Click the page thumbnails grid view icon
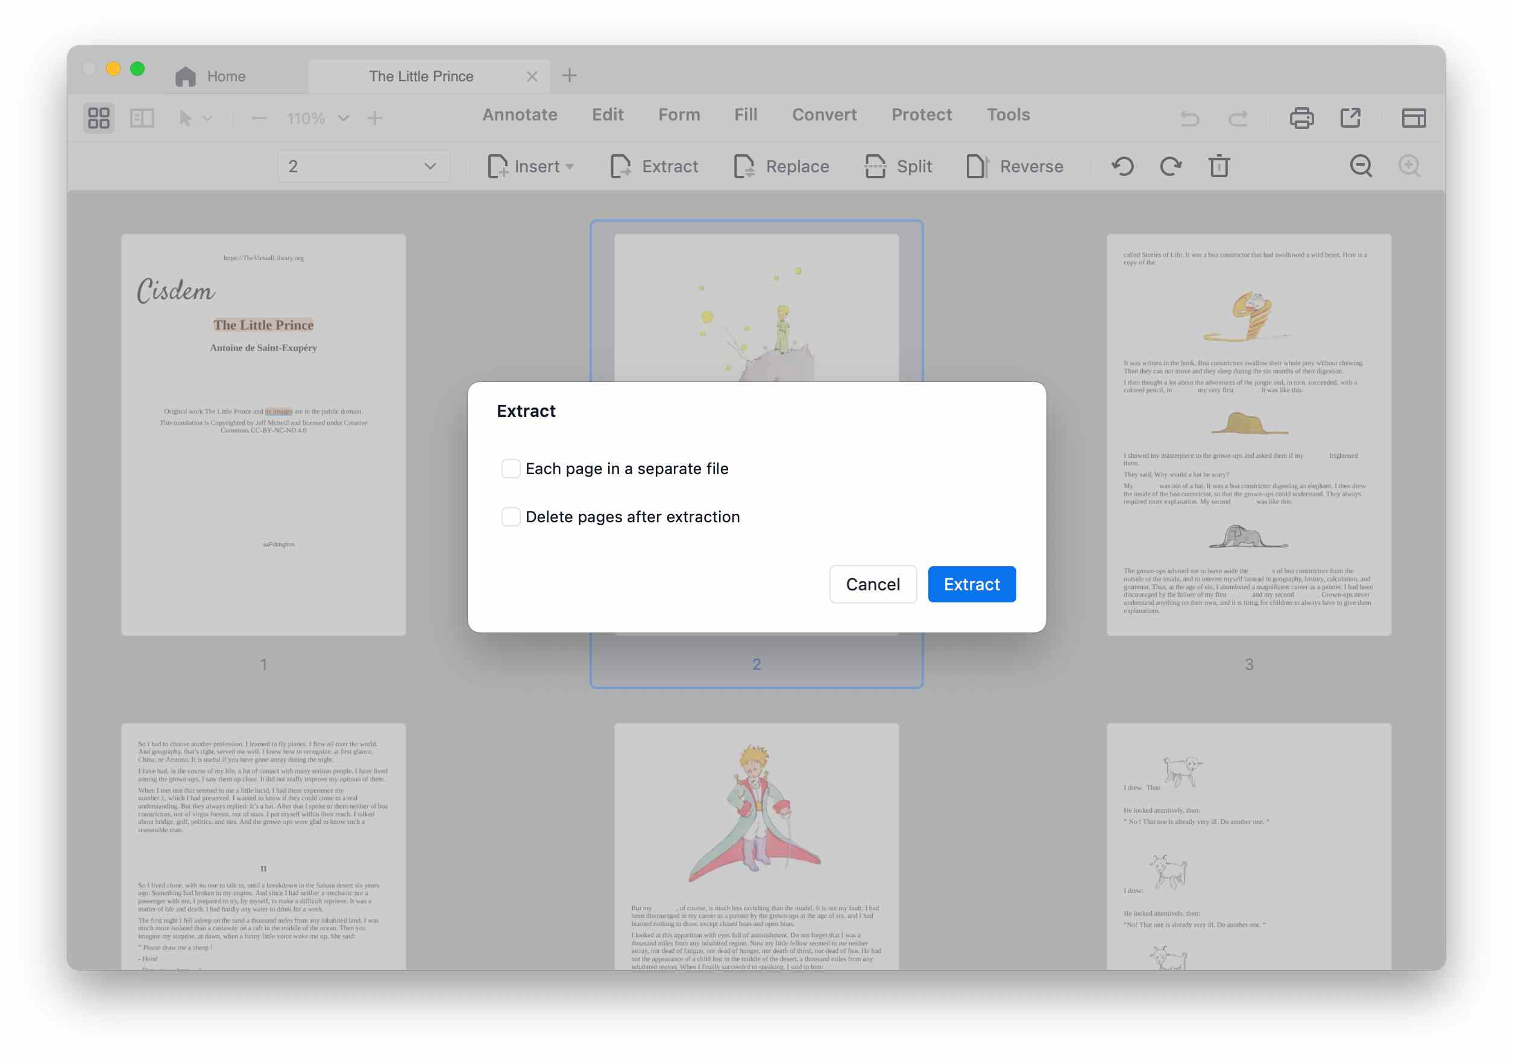The image size is (1513, 1059). pos(99,118)
